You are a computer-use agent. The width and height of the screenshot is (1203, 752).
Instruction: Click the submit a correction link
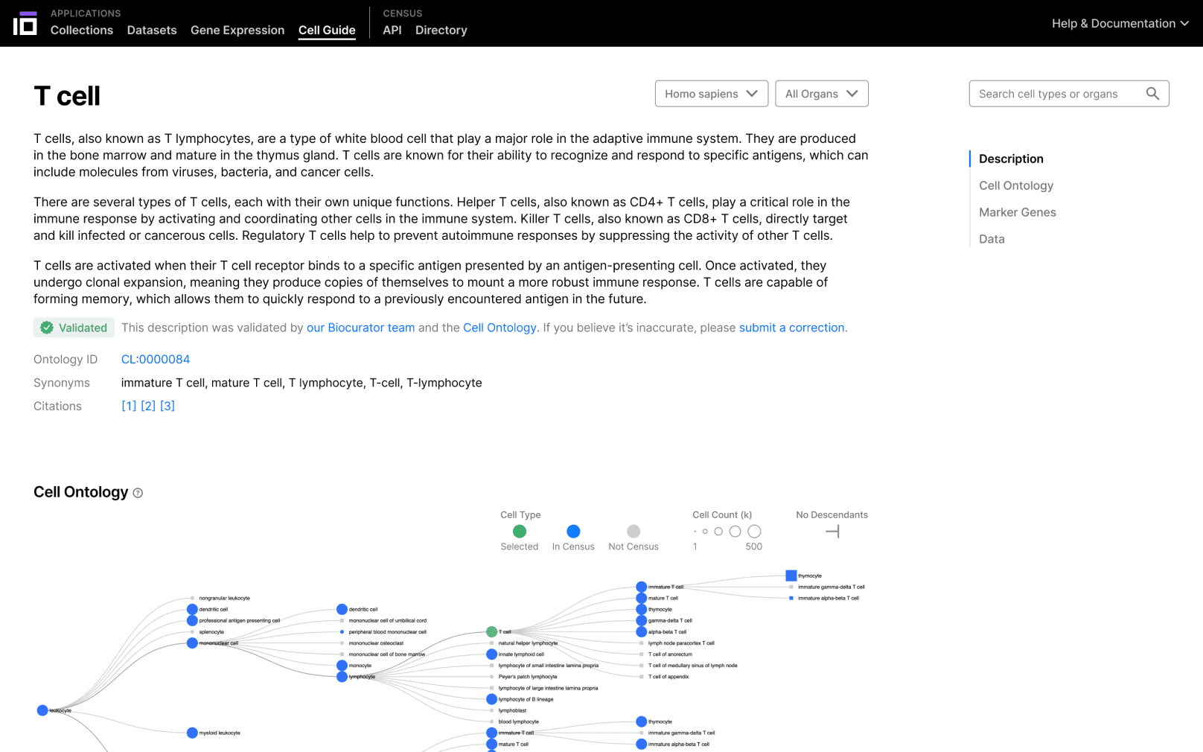791,328
